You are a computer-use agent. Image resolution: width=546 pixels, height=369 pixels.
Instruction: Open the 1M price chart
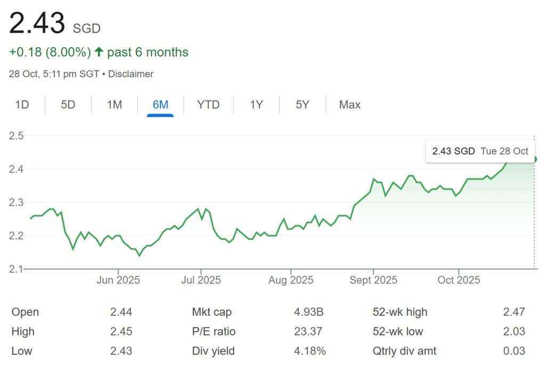click(114, 105)
